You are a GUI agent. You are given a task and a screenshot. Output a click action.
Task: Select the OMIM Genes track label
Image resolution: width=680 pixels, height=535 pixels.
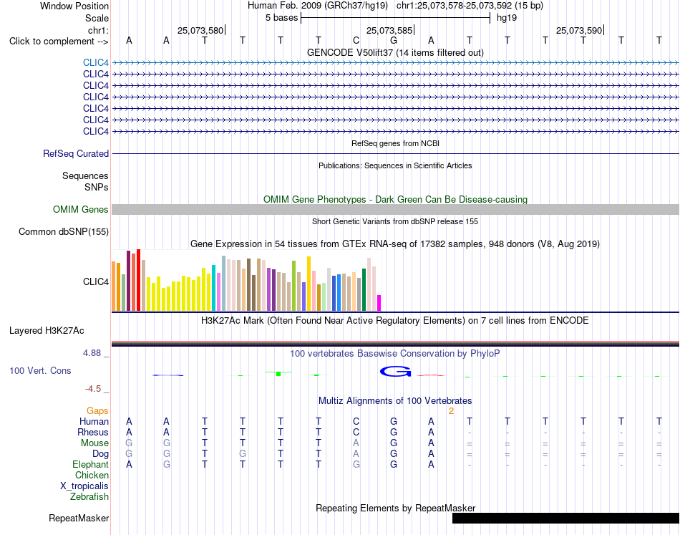80,209
